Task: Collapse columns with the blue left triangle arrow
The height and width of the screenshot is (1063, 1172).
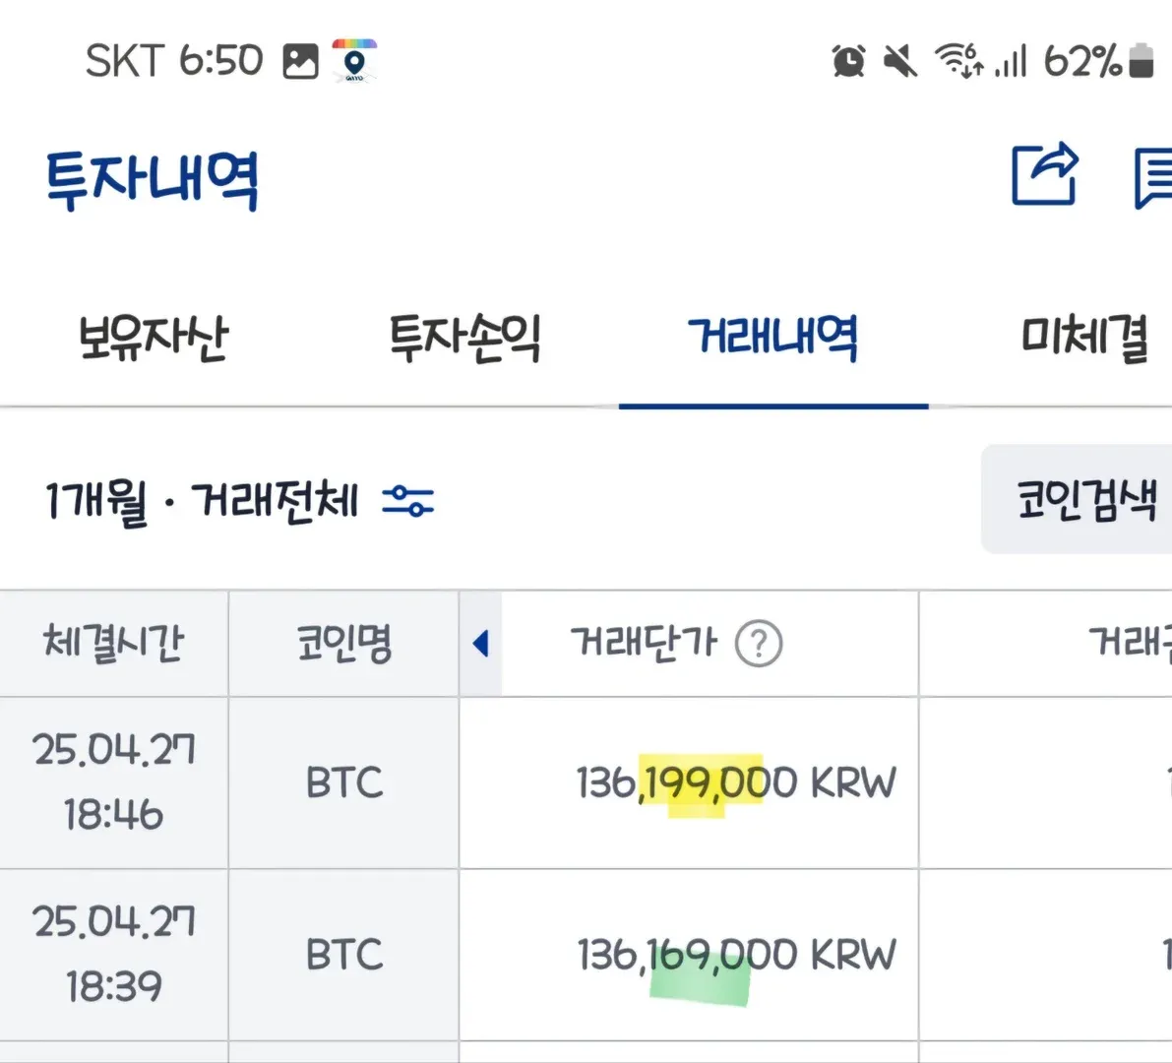Action: 480,645
